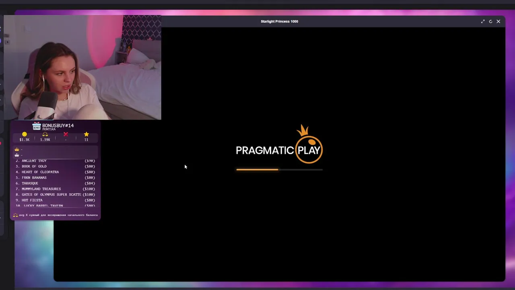Click the BONUSBUY#14 heading
Image resolution: width=515 pixels, height=290 pixels.
pyautogui.click(x=58, y=125)
